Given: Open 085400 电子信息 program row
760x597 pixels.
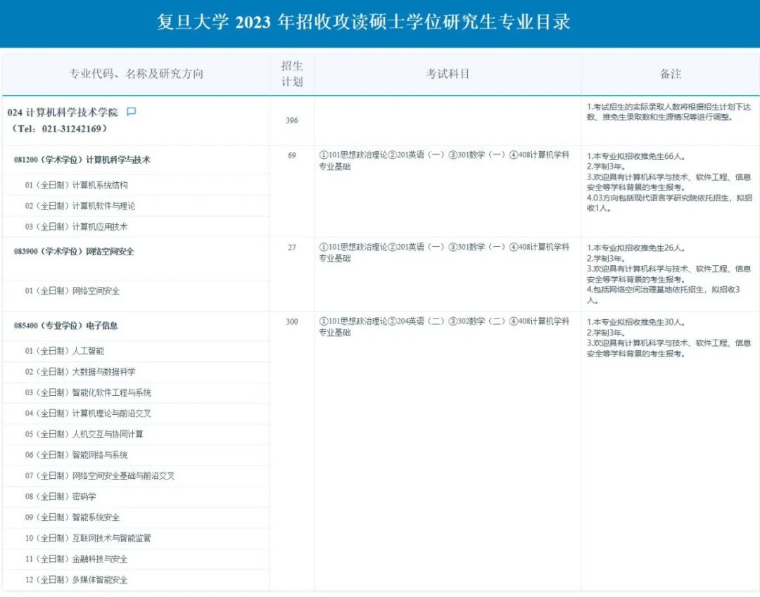Looking at the screenshot, I should [x=66, y=326].
